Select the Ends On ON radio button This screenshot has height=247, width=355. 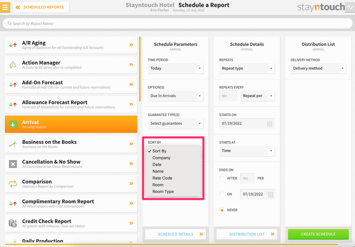(x=222, y=194)
